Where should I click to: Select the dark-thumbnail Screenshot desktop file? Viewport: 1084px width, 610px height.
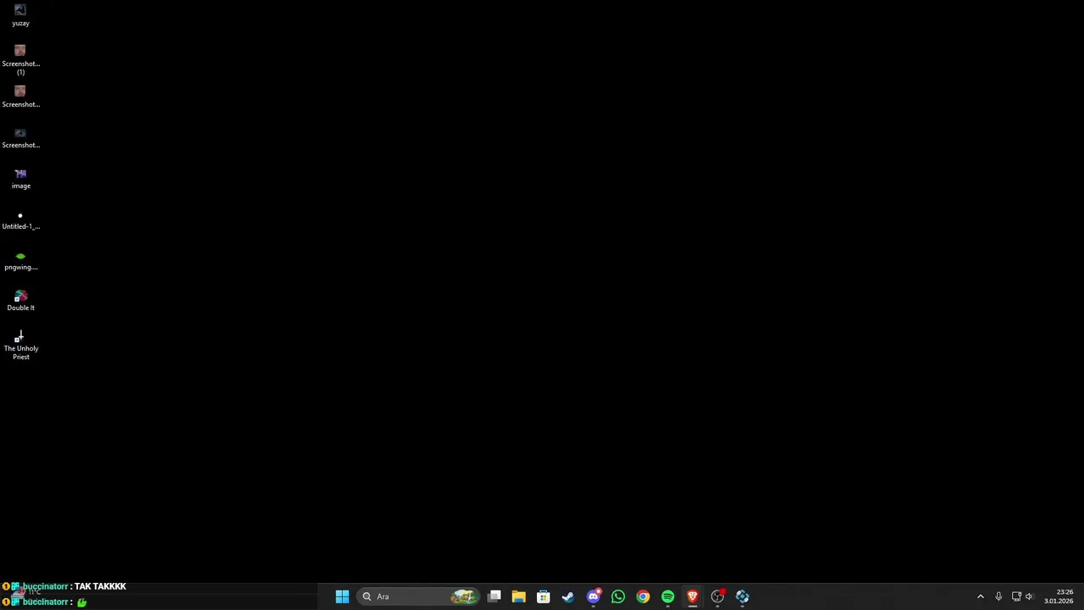(20, 137)
